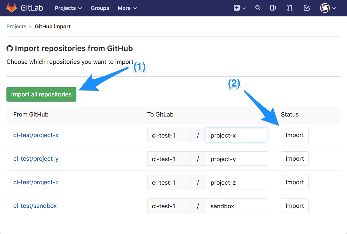This screenshot has height=234, width=347.
Task: Click 'Choose which repositories you want to import' text
Action: pyautogui.click(x=70, y=62)
